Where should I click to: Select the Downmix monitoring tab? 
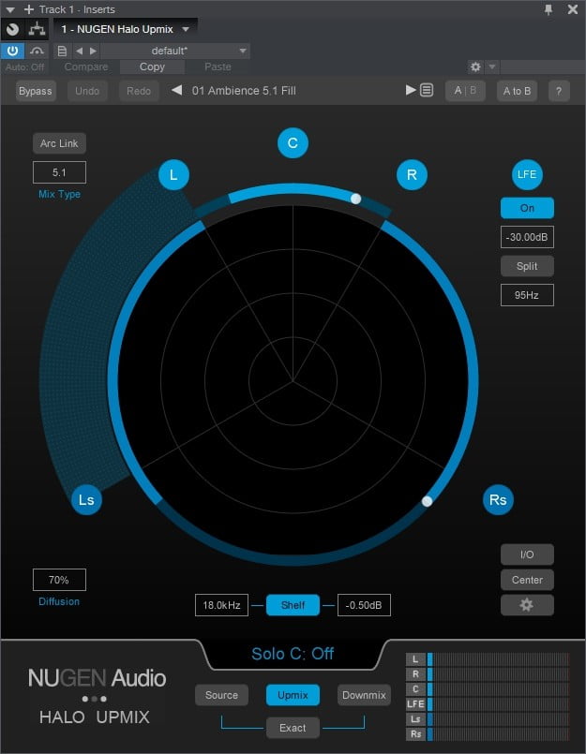coord(364,695)
